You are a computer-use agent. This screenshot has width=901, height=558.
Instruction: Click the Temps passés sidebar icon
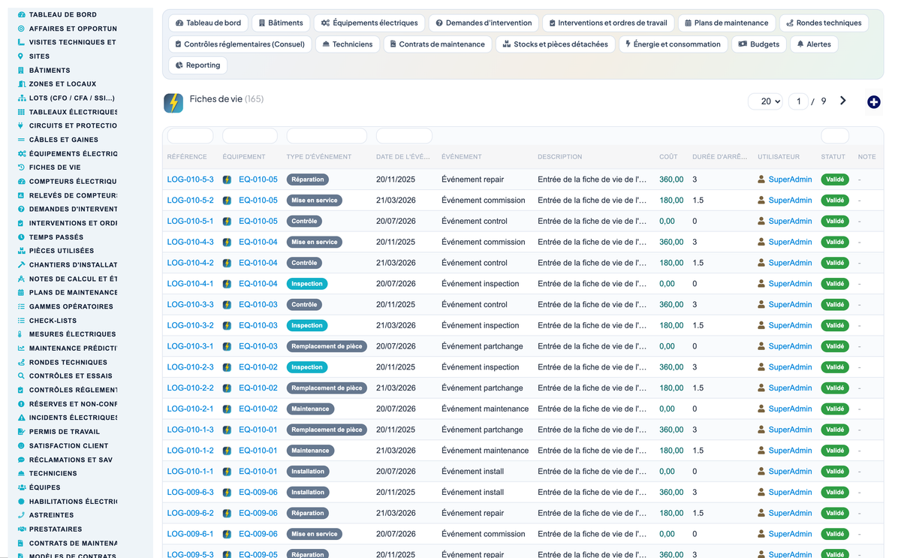21,237
